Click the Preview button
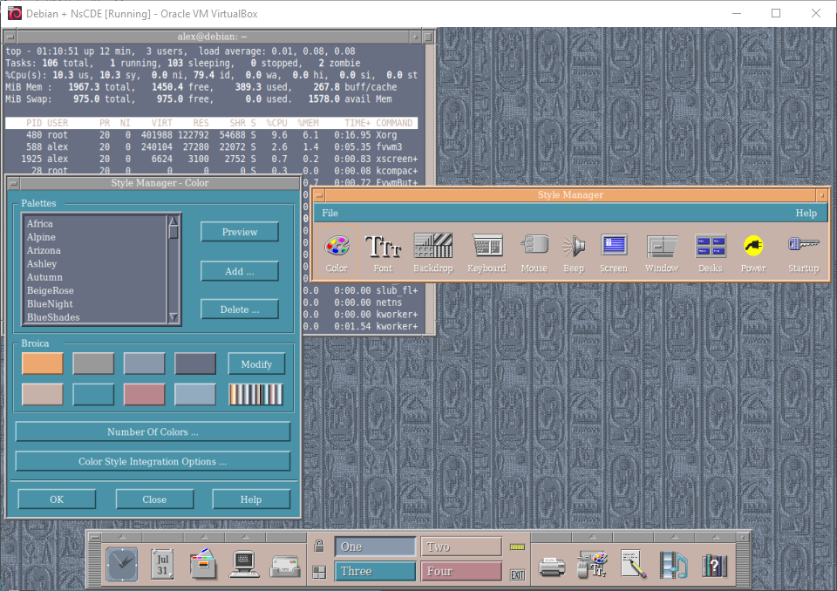The width and height of the screenshot is (837, 591). coord(240,232)
